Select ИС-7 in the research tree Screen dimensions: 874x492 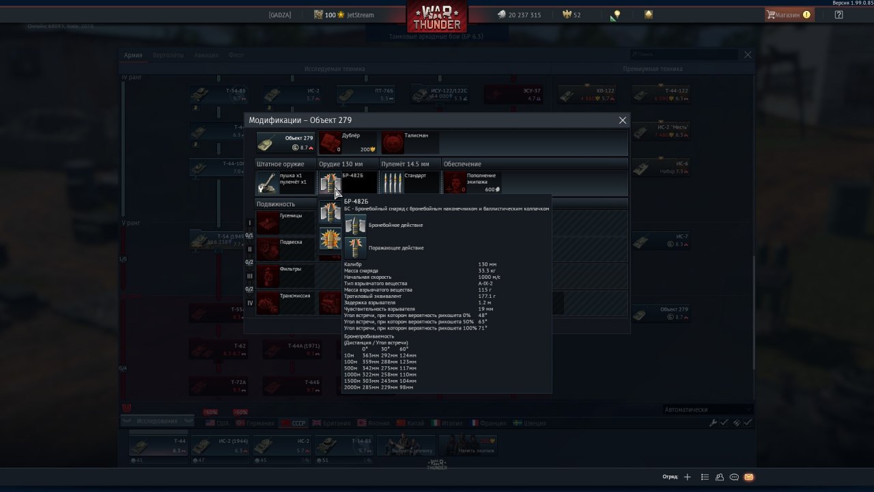point(662,241)
